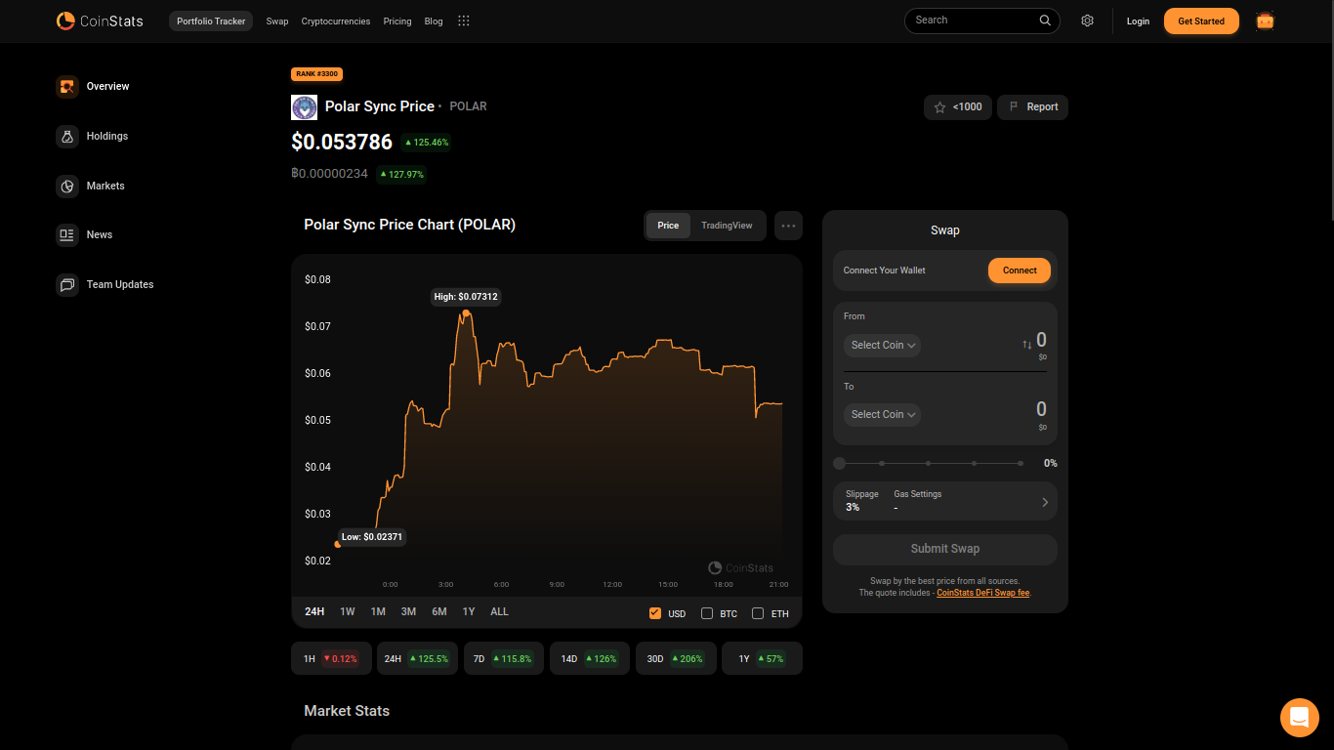Click the search magnifier icon
The width and height of the screenshot is (1334, 750).
pos(1045,21)
